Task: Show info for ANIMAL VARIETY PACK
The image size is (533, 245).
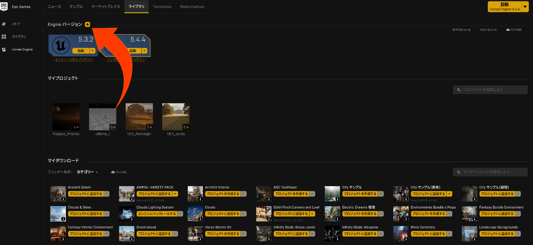Action: click(x=132, y=199)
